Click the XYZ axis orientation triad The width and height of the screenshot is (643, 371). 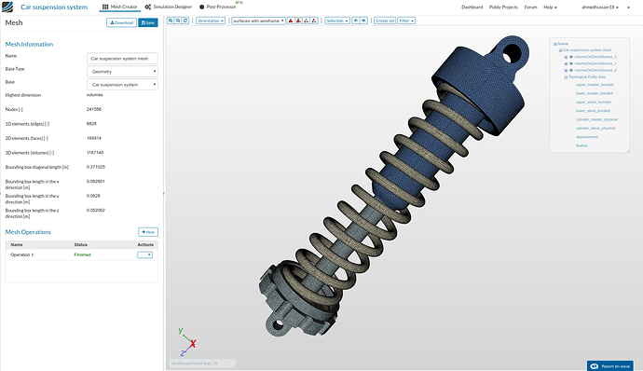click(x=188, y=341)
